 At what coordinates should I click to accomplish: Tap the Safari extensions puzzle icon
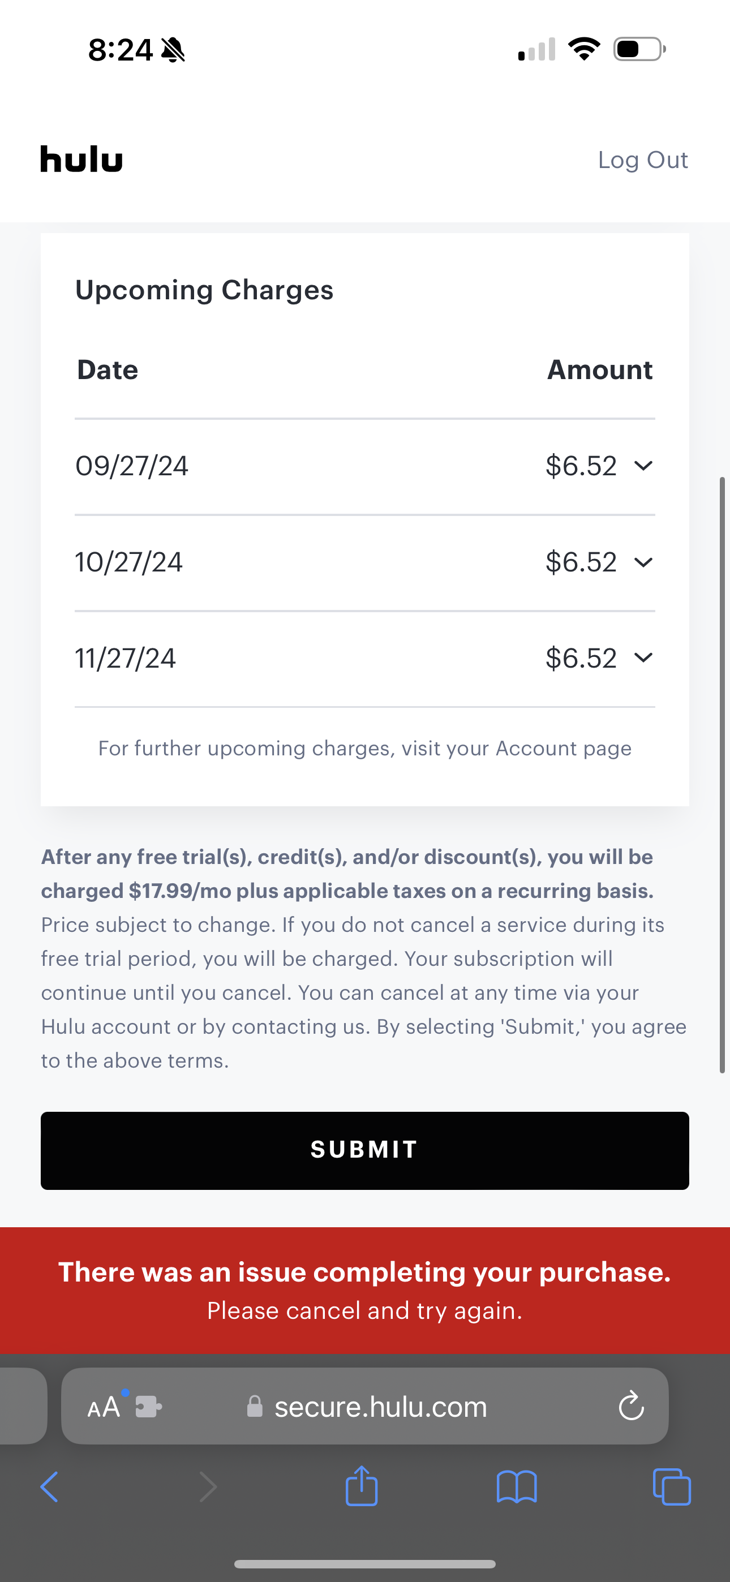pyautogui.click(x=149, y=1407)
